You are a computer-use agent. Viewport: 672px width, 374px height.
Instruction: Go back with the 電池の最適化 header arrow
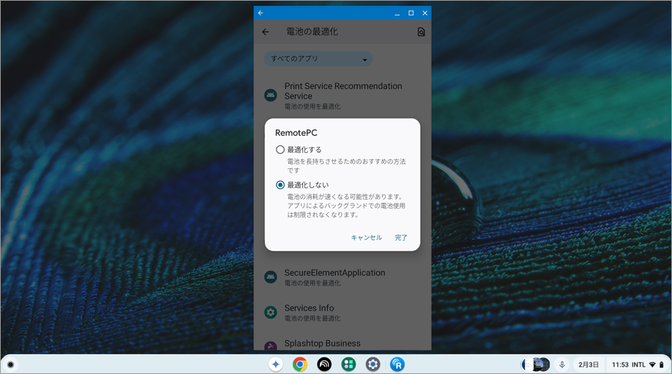pyautogui.click(x=265, y=32)
